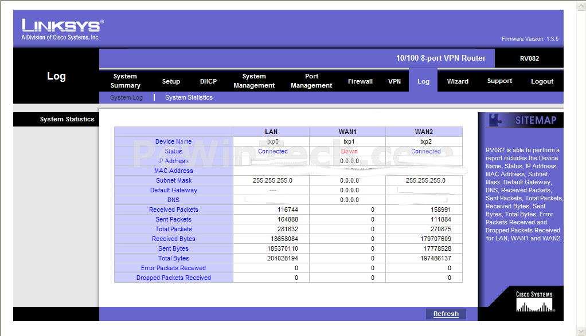Click LAN received packets value 116744
The width and height of the screenshot is (586, 336).
pos(288,209)
